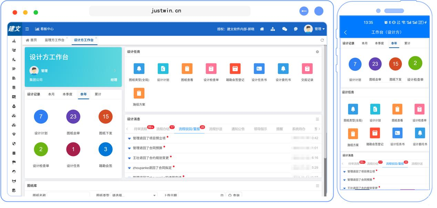Click the refresh icon on the tab bar
This screenshot has width=437, height=208.
[x=322, y=40]
